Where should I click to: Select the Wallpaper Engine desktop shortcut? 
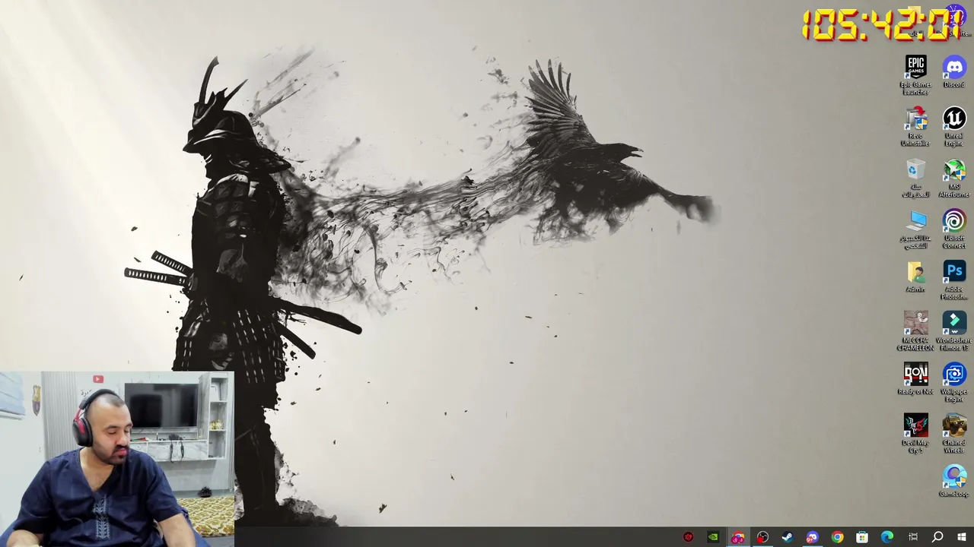pos(953,382)
